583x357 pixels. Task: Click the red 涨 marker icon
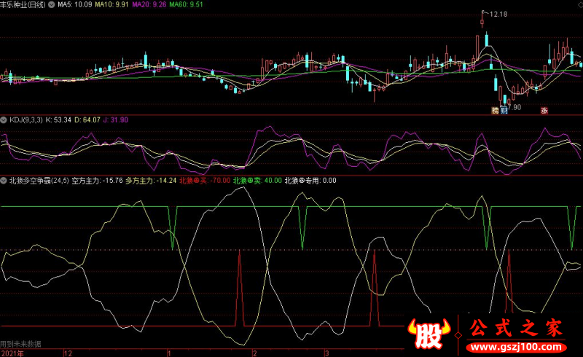pyautogui.click(x=544, y=111)
